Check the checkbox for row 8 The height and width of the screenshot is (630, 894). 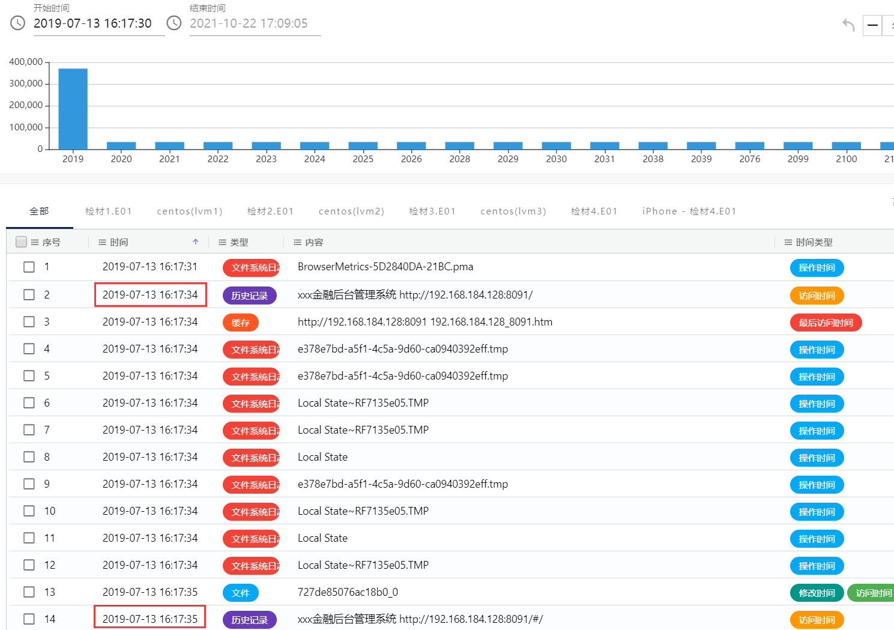click(29, 456)
